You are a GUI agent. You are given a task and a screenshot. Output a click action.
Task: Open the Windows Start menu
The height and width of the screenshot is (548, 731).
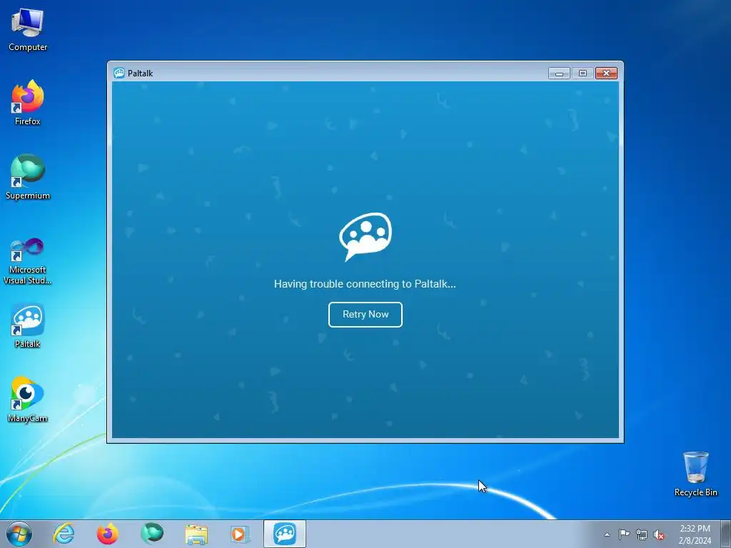19,534
